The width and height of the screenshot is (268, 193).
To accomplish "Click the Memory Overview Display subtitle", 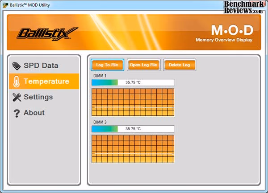I will 224,40.
